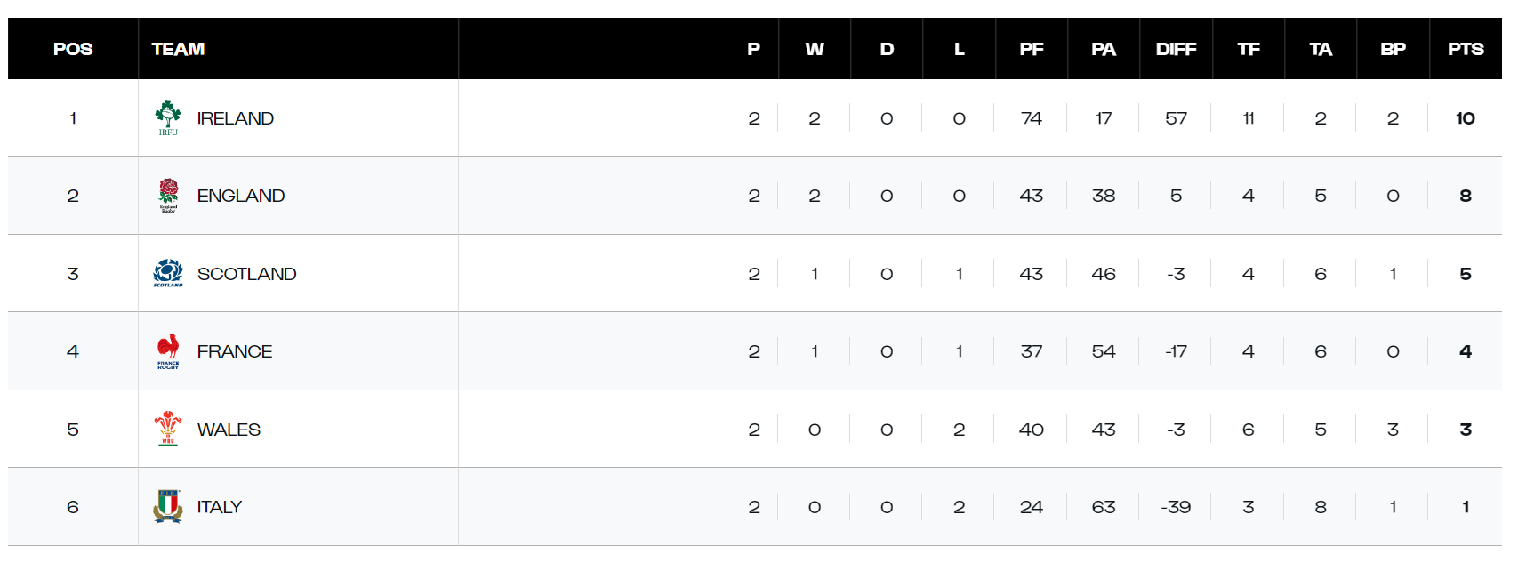Click the TEAM column header

(x=178, y=49)
